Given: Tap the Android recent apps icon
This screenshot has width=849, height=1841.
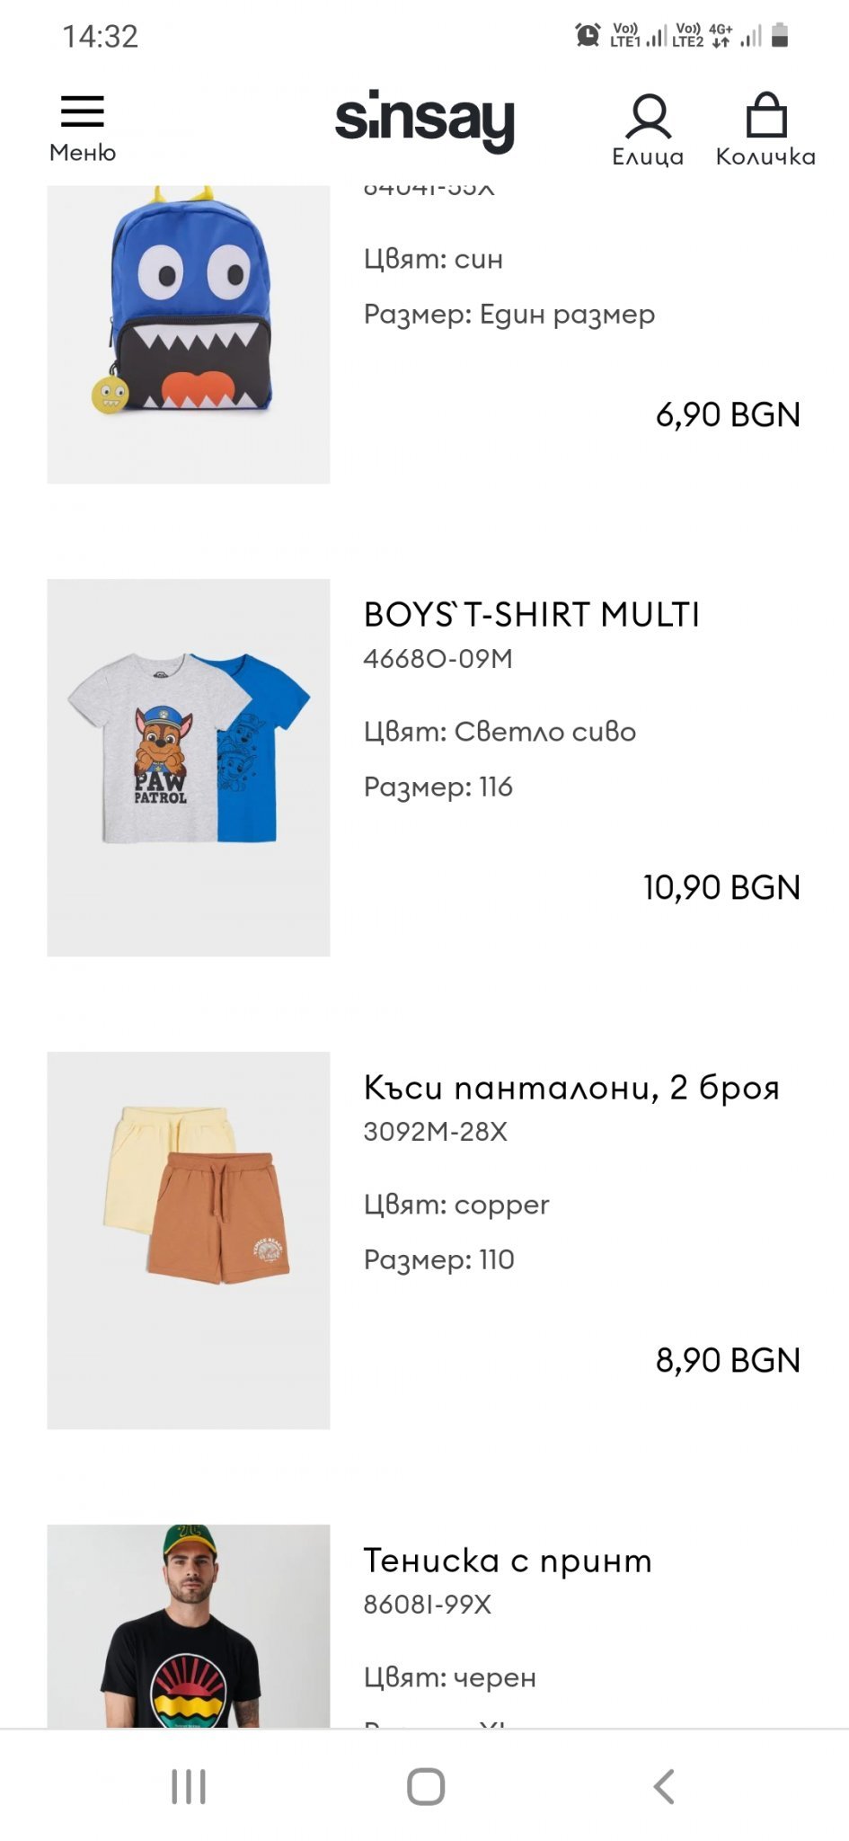Looking at the screenshot, I should (189, 1786).
